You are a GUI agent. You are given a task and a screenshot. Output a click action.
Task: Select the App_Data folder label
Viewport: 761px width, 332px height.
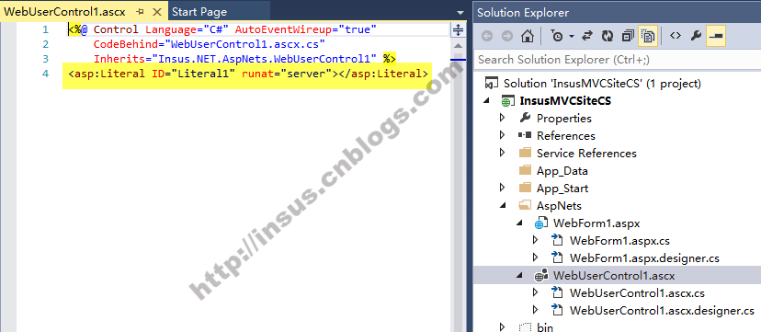(562, 171)
